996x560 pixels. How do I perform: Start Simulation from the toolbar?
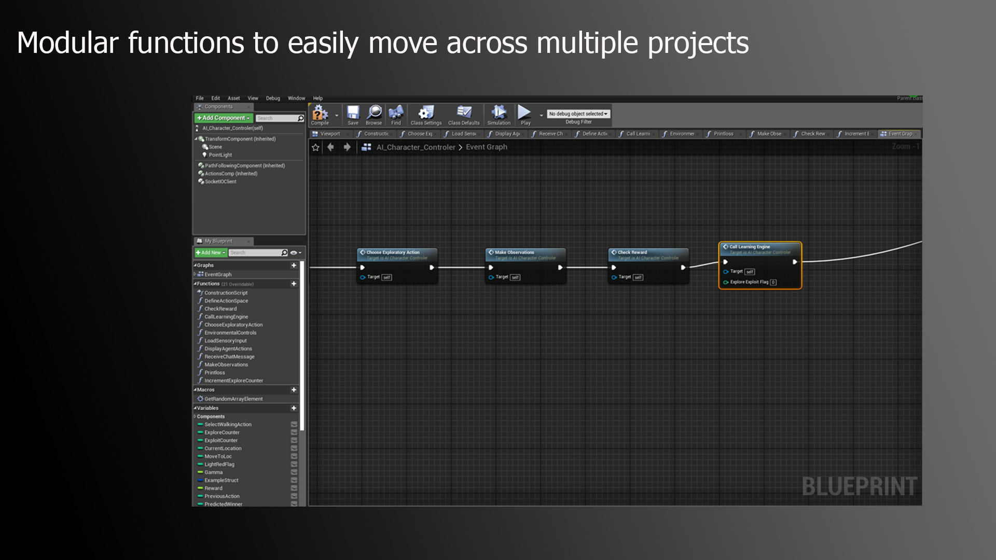point(499,113)
